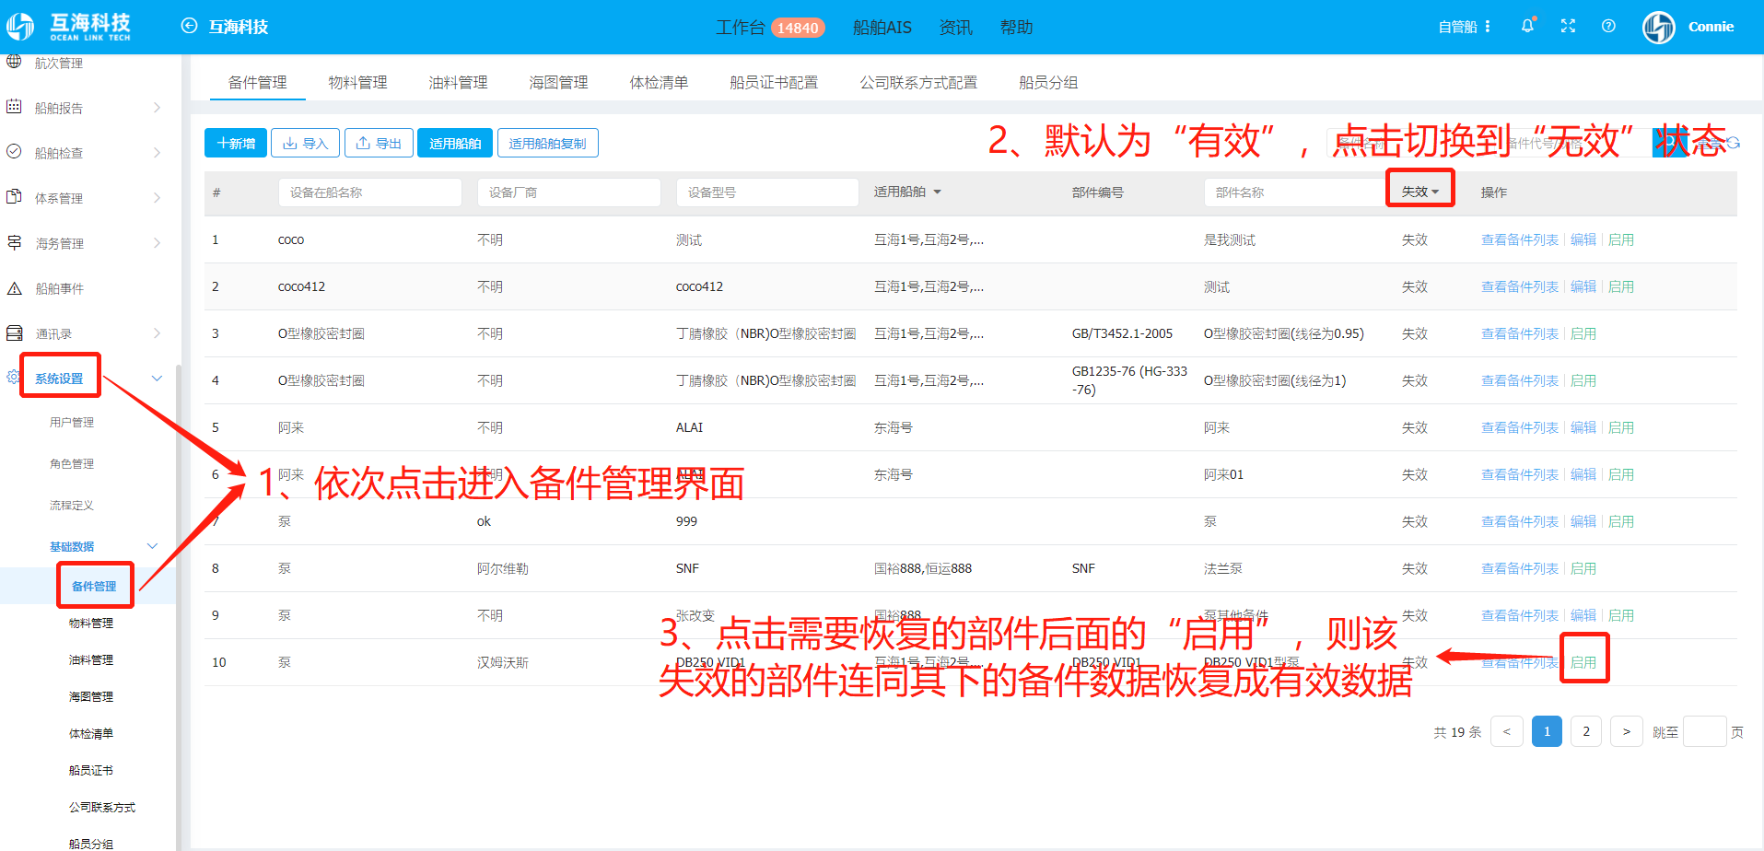Switch to the 海图管理 tab
Screen dimensions: 1764x851
click(x=558, y=82)
